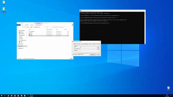This screenshot has width=173, height=97.
Task: Click the Startup directory input field
Action: [88, 49]
